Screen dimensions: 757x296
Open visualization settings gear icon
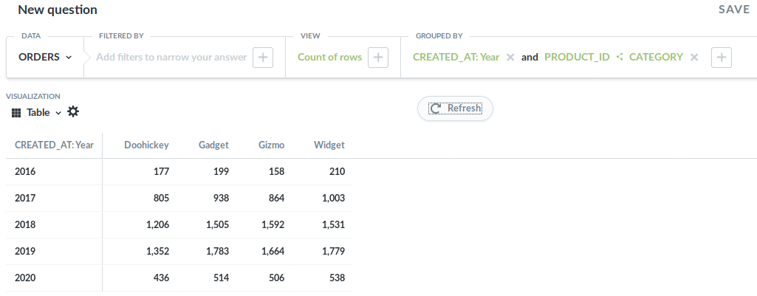click(x=73, y=112)
